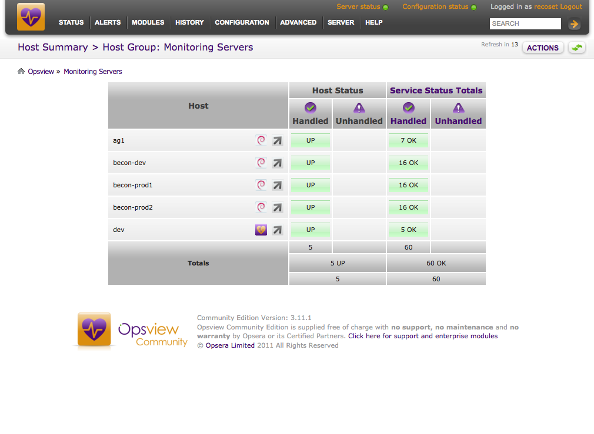The image size is (594, 434).
Task: Click the UP status for host ag1
Action: click(311, 140)
